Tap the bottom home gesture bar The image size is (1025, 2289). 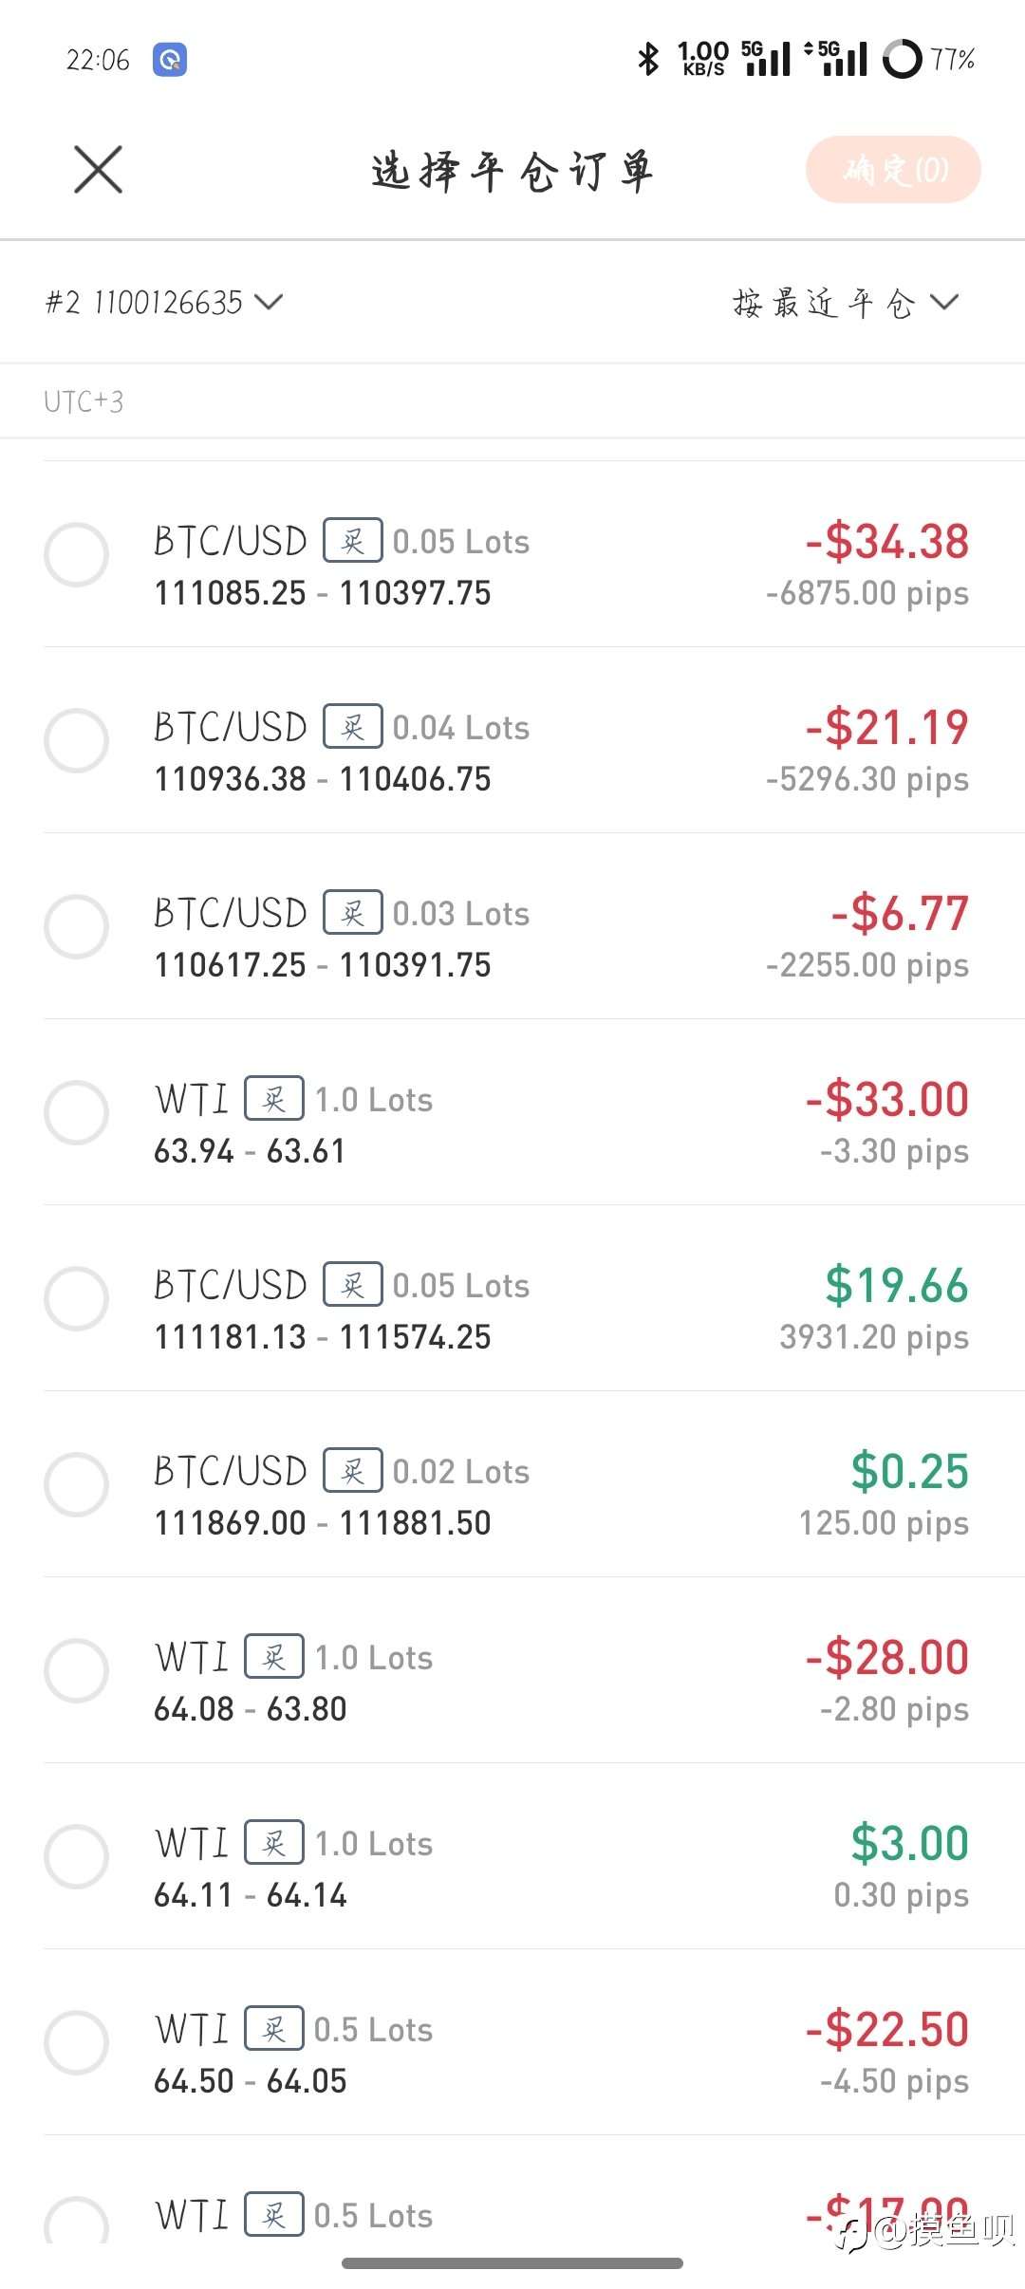tap(512, 2263)
